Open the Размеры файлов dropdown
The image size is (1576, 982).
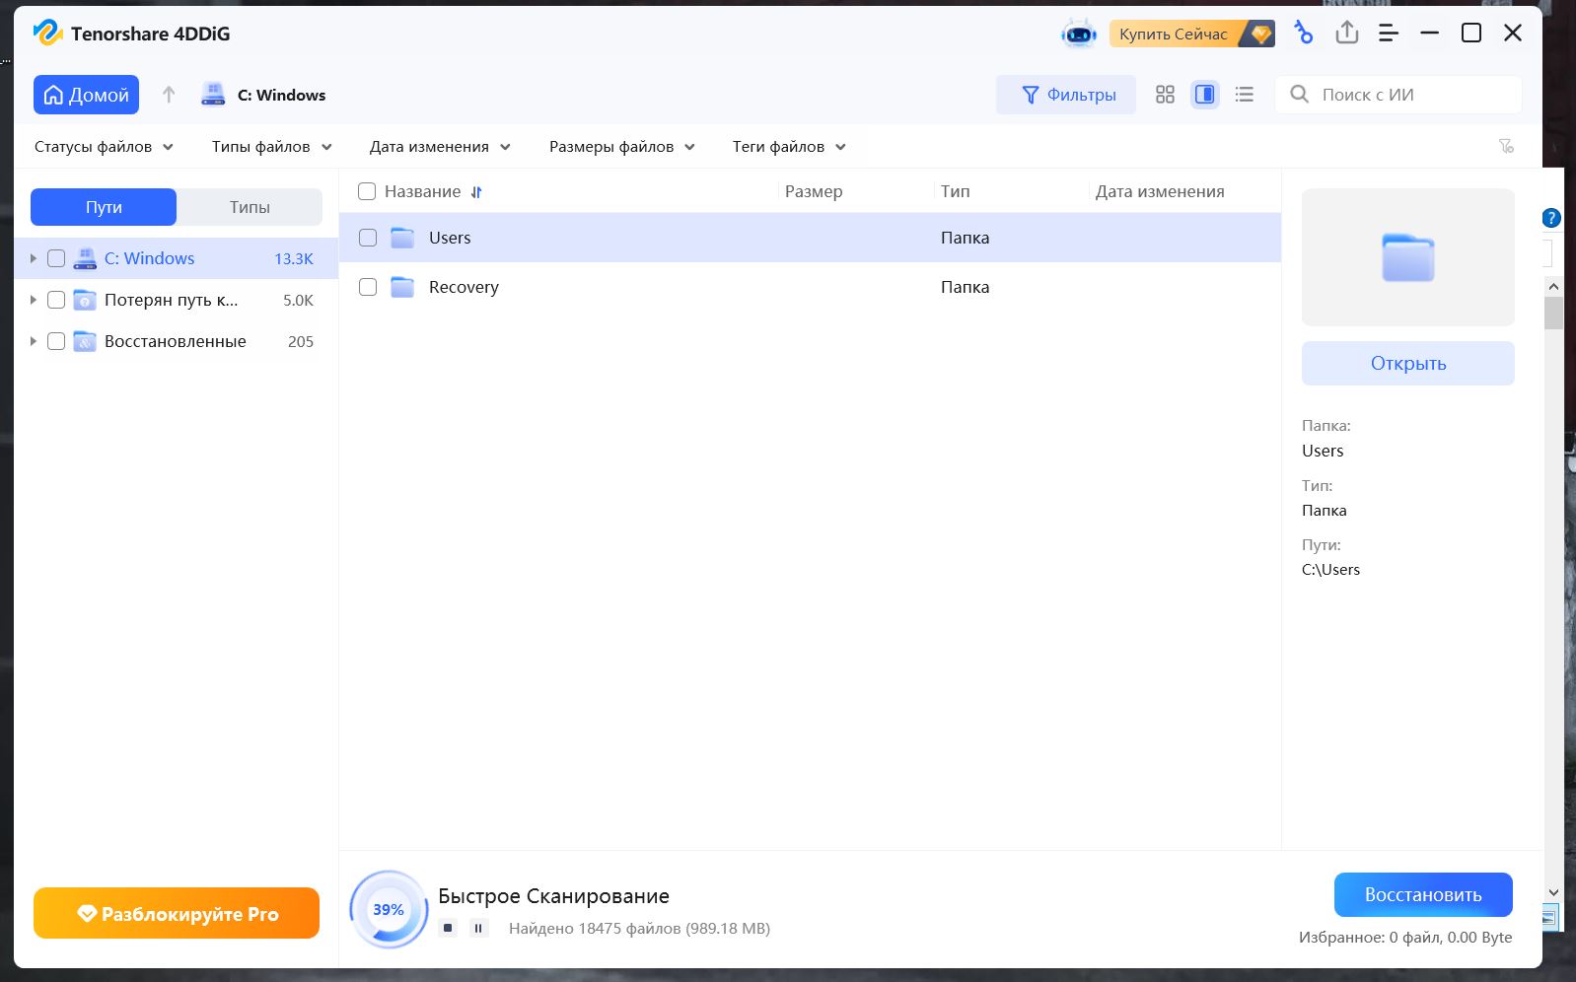click(x=622, y=147)
